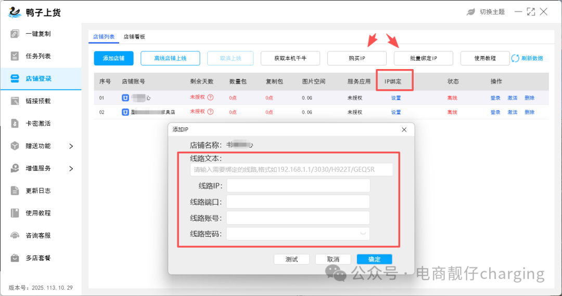Open 更新日志 in the sidebar

coord(39,191)
